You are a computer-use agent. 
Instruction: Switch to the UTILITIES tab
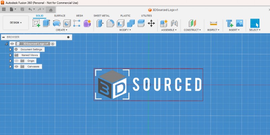[146, 16]
